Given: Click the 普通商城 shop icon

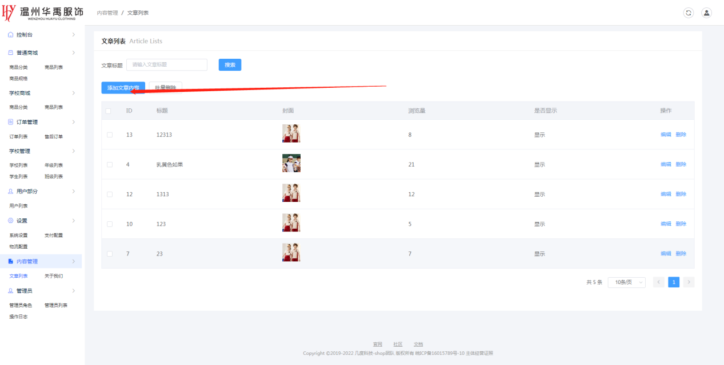Looking at the screenshot, I should click(11, 52).
